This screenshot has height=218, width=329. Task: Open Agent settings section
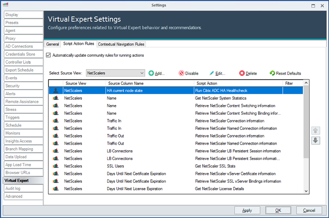point(23,31)
